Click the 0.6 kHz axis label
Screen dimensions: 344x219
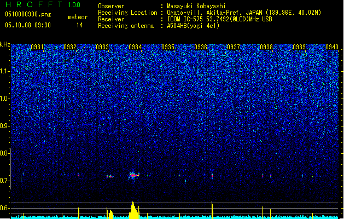pos(5,208)
